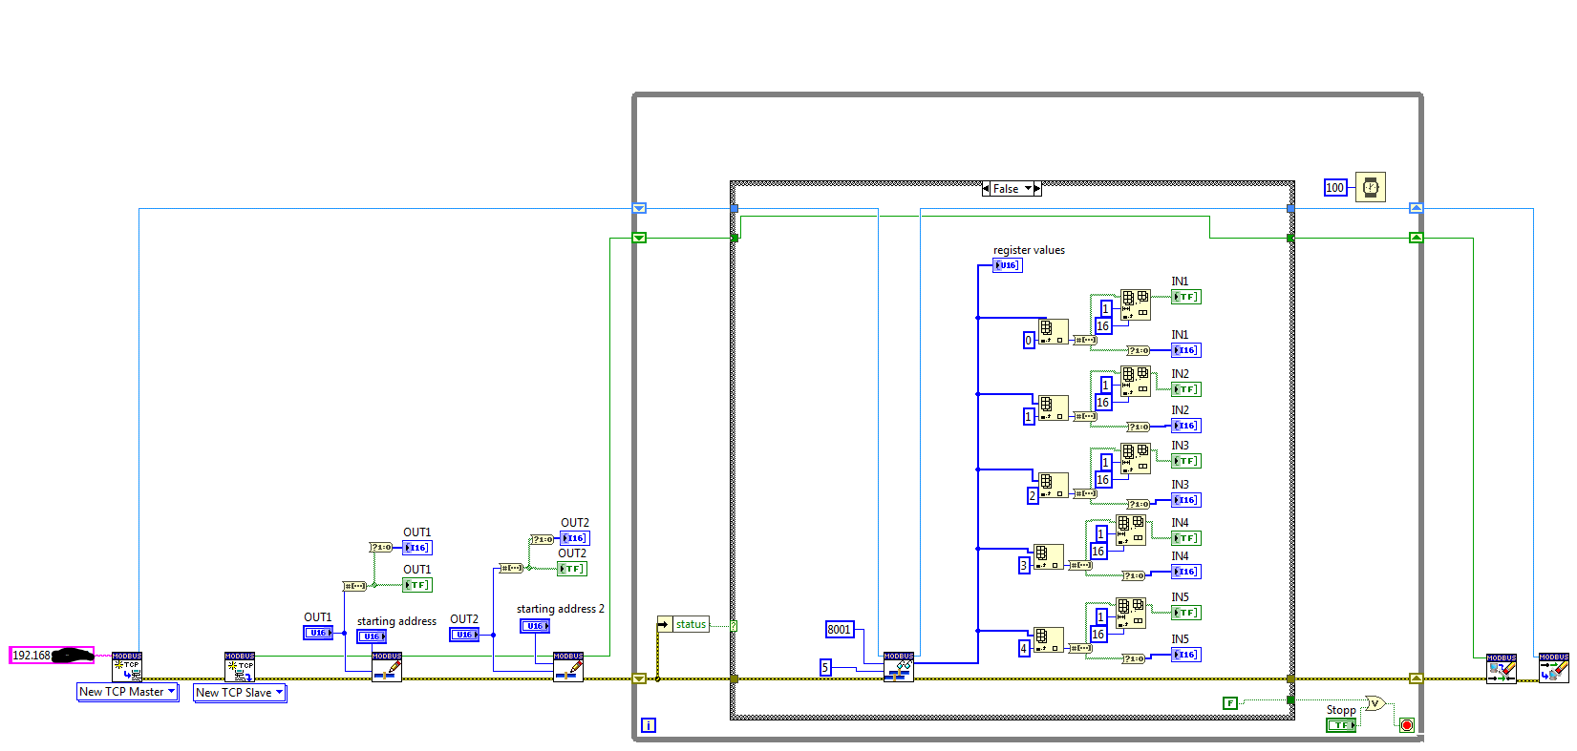Viewport: 1577px width, 751px height.
Task: Click the Stopp boolean control terminal
Action: (x=1341, y=725)
